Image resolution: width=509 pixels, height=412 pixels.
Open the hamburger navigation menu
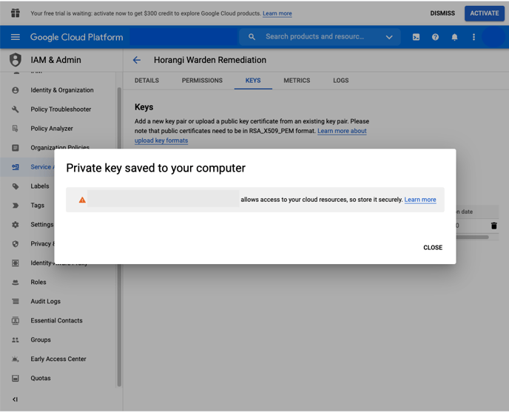16,37
